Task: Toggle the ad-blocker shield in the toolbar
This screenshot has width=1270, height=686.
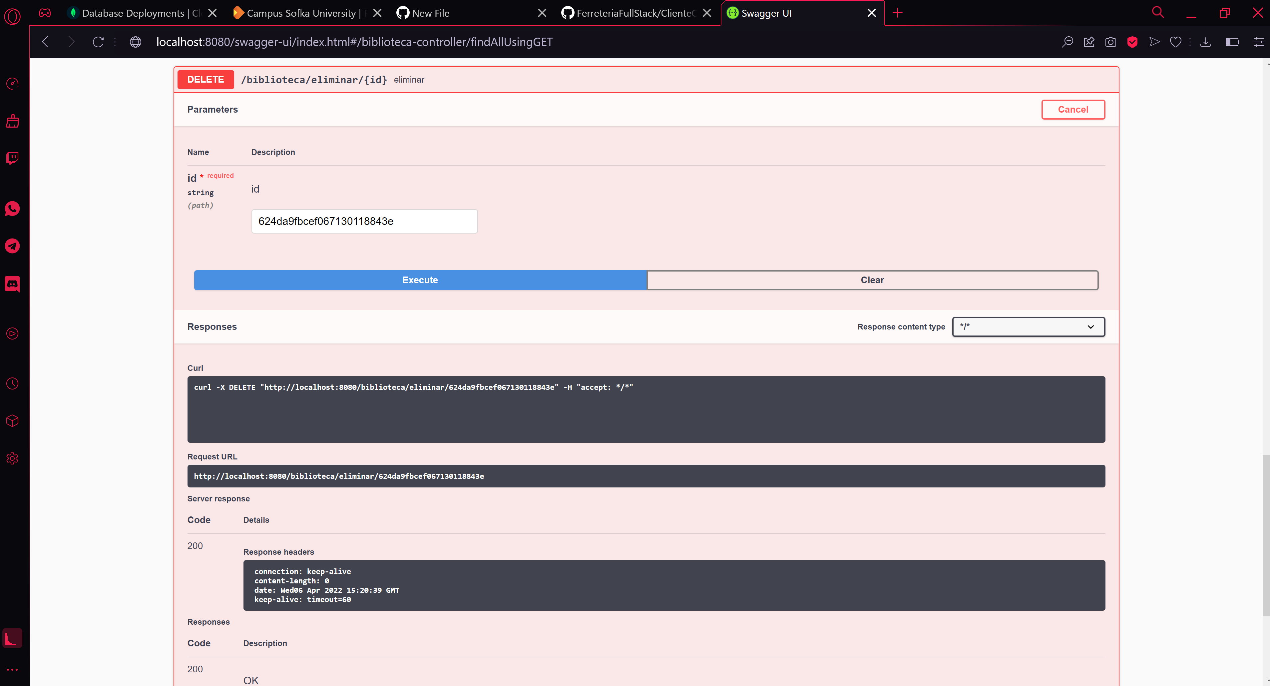Action: (1132, 42)
